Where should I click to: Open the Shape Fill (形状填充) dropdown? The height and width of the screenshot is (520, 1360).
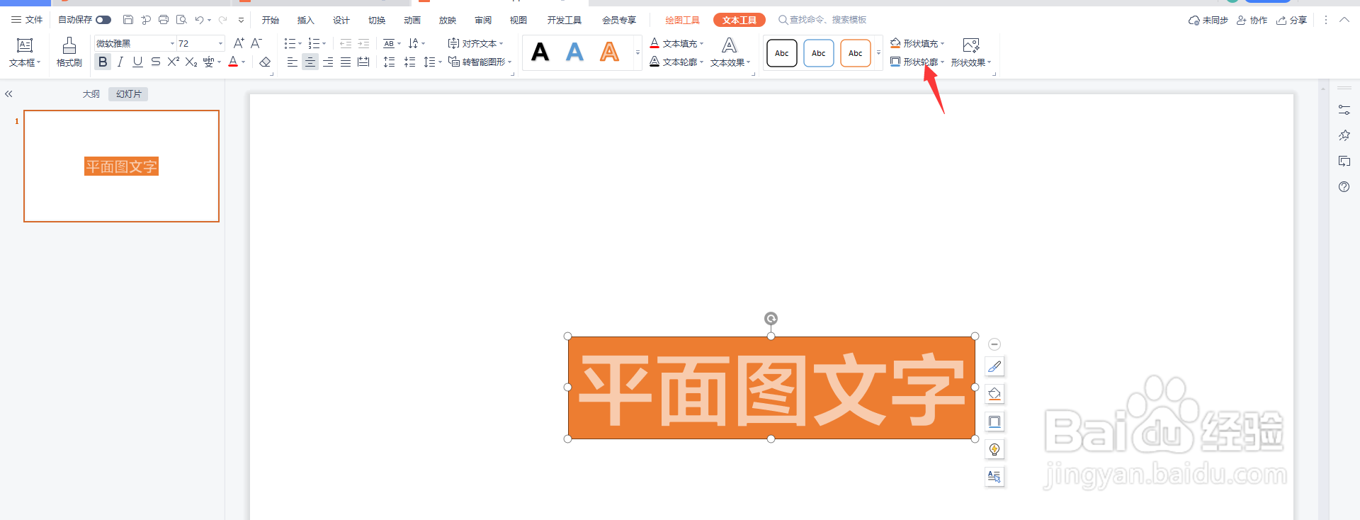click(x=917, y=44)
